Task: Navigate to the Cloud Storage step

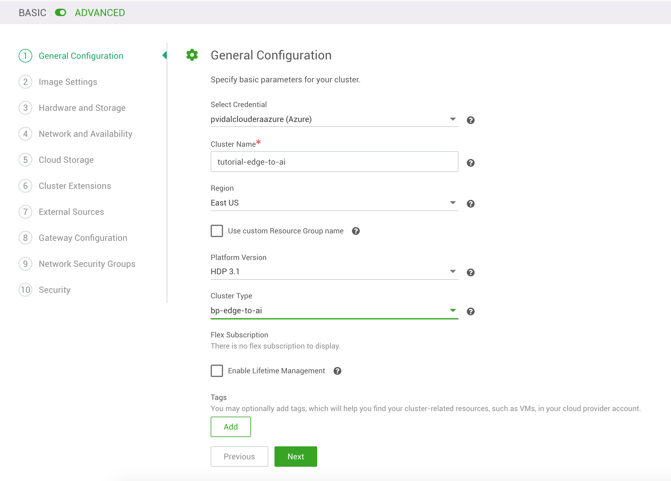Action: tap(66, 160)
